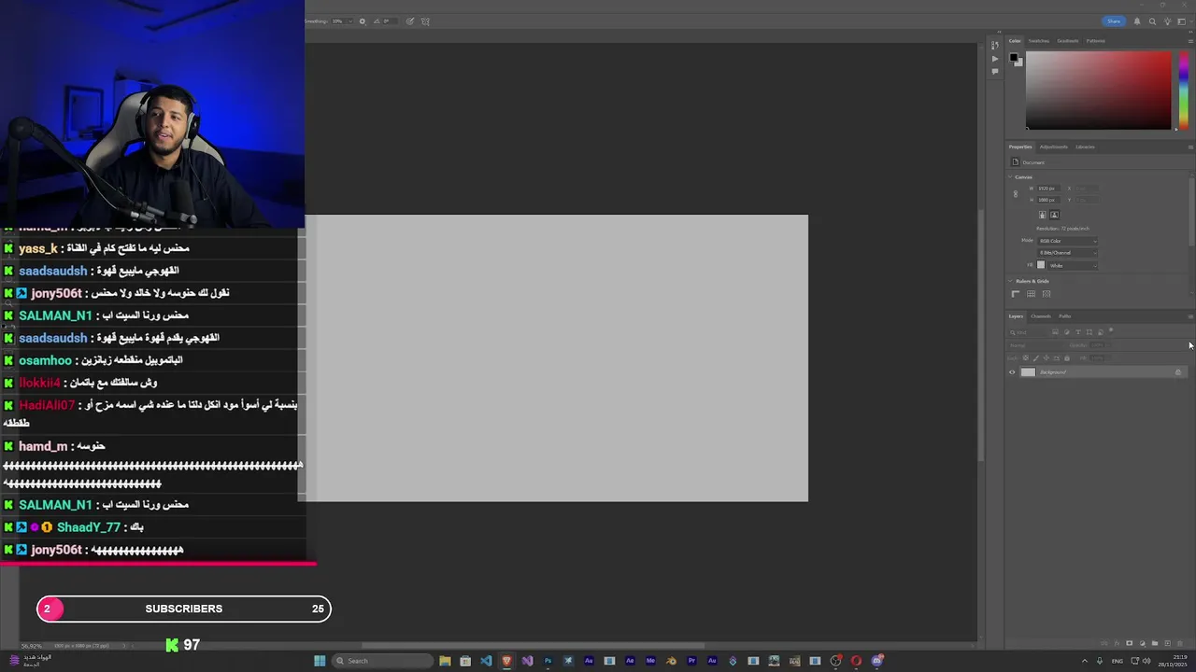Open the Color panel flyout menu
Viewport: 1196px width, 672px height.
(1190, 41)
